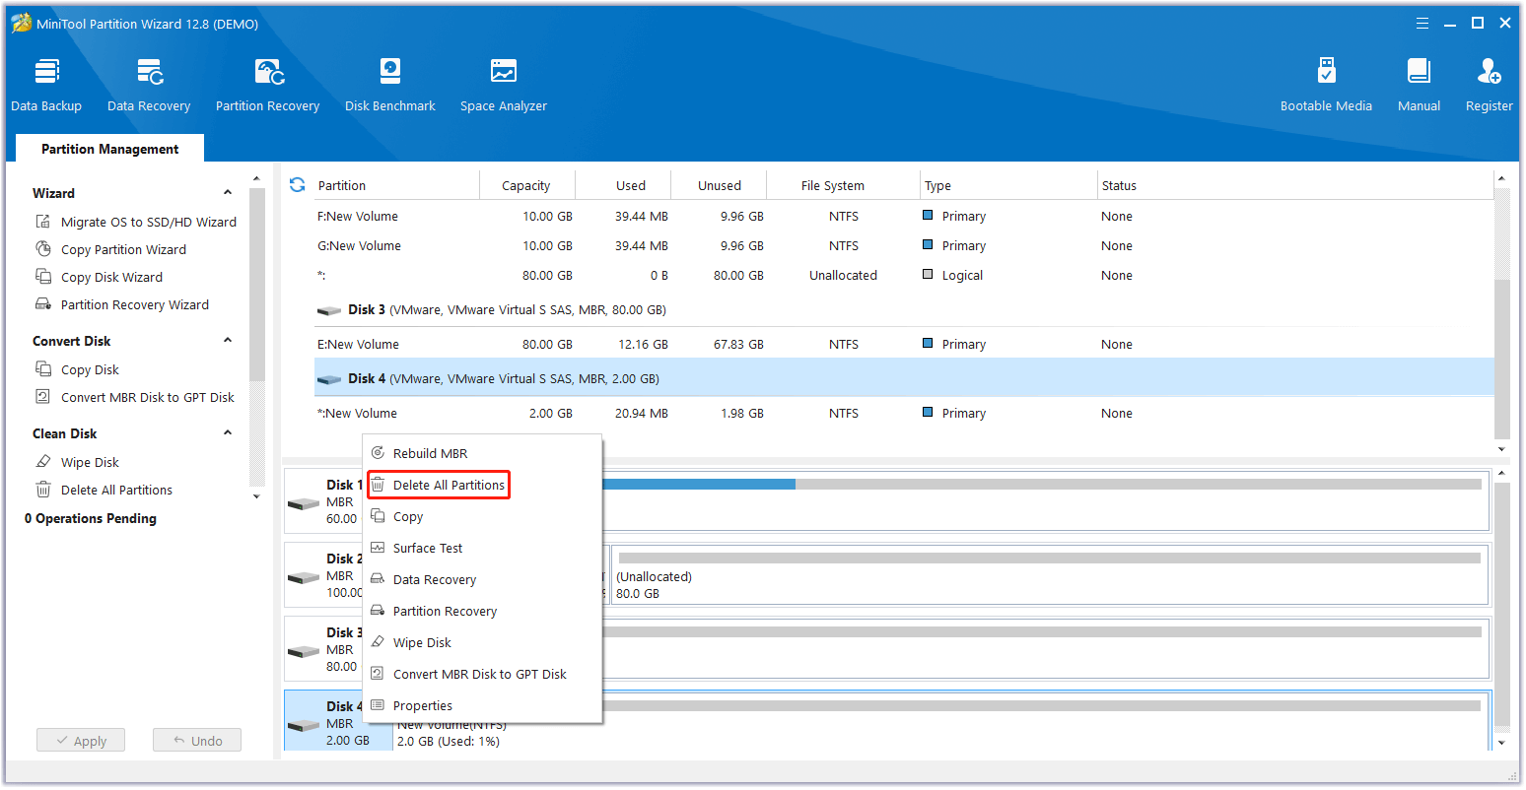Click the Undo button
Viewport: 1526px width, 790px height.
pos(197,741)
